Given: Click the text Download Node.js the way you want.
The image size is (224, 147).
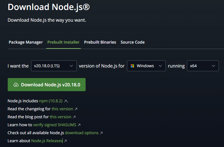Looking at the screenshot, I should tap(47, 20).
